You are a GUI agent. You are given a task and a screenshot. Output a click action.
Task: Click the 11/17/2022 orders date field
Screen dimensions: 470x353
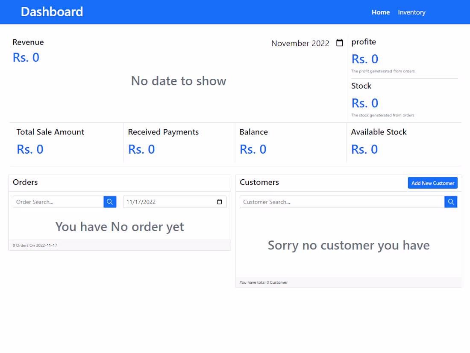[x=174, y=202]
